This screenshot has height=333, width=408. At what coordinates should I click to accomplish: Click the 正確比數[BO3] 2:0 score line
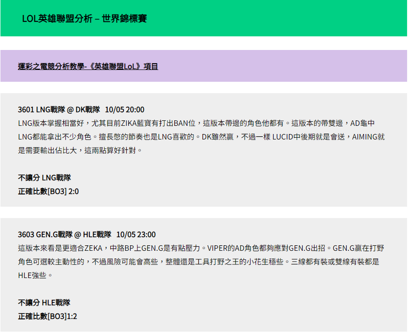48,191
